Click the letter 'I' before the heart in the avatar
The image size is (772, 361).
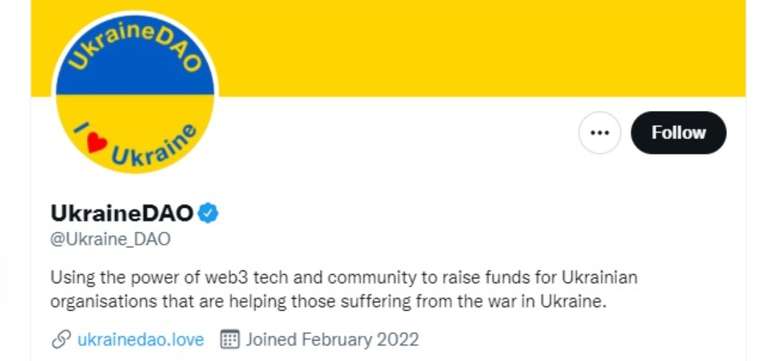79,129
